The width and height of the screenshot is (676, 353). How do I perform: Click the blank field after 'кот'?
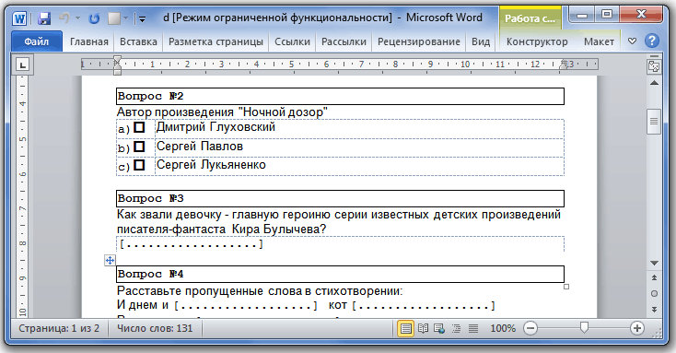424,306
